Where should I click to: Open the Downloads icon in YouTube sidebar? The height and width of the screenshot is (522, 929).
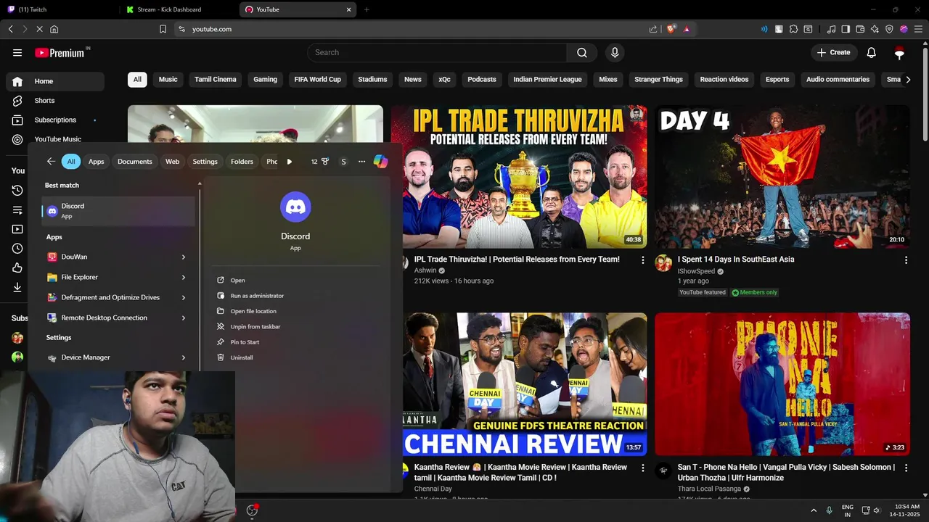pos(17,287)
